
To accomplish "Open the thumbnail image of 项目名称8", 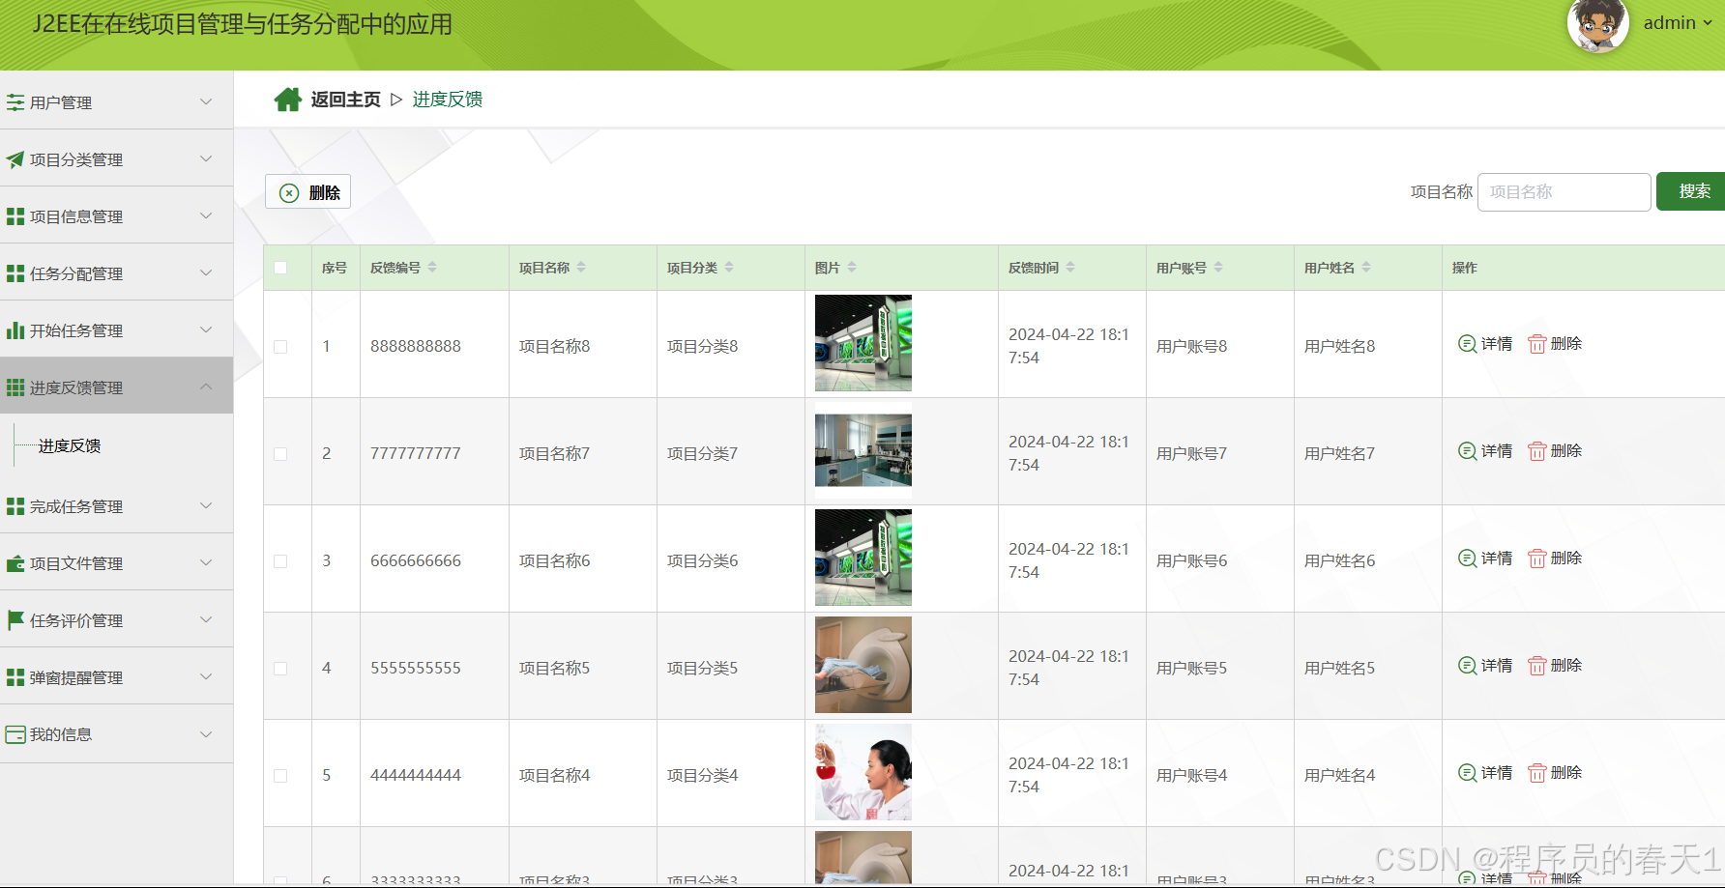I will click(x=863, y=343).
